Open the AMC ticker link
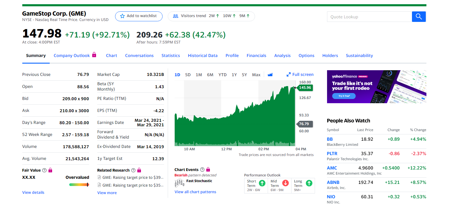 click(x=332, y=168)
